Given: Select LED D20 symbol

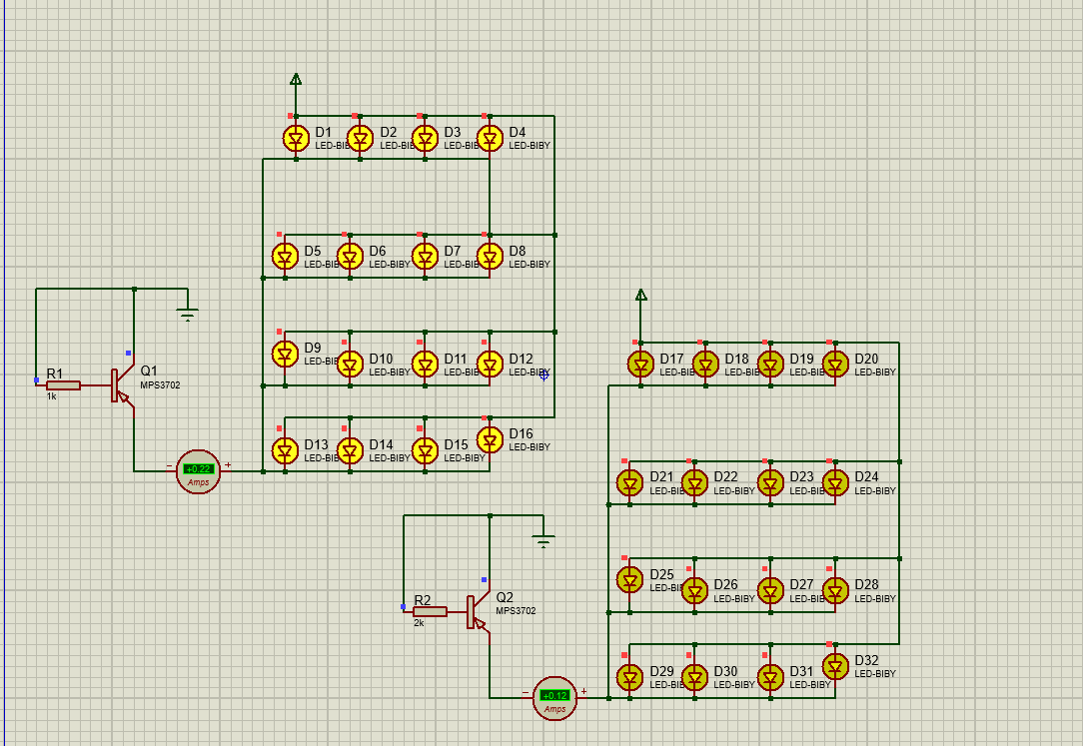Looking at the screenshot, I should coord(835,365).
